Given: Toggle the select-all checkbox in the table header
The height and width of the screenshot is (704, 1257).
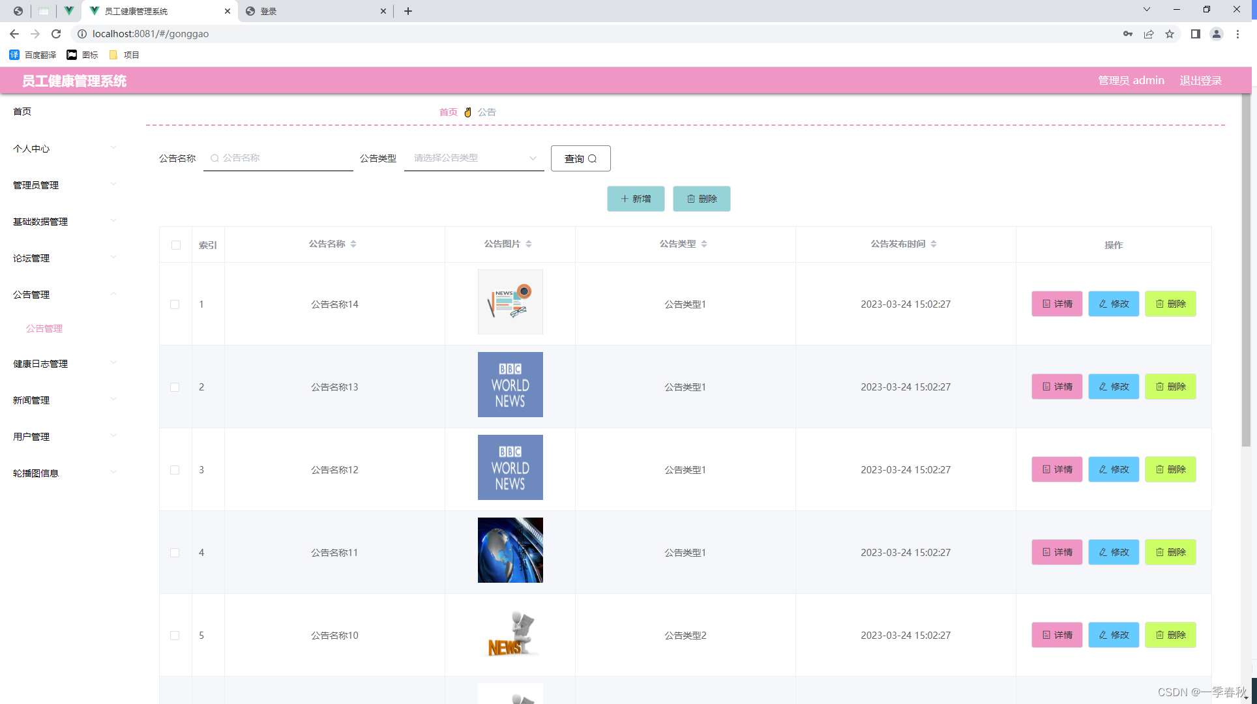Looking at the screenshot, I should [x=175, y=245].
